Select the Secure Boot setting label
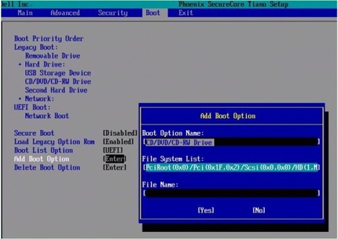 [x=34, y=133]
